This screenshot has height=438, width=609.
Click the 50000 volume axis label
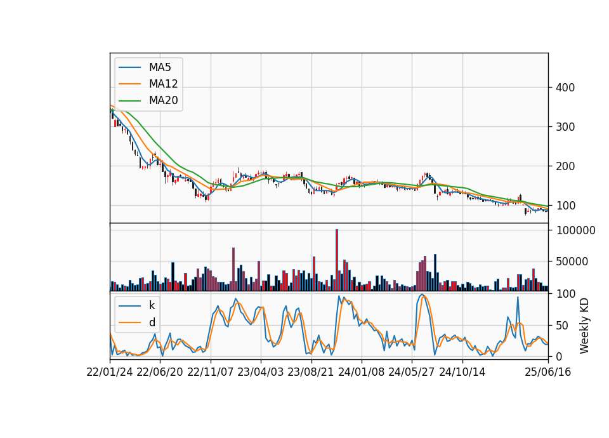pyautogui.click(x=572, y=262)
